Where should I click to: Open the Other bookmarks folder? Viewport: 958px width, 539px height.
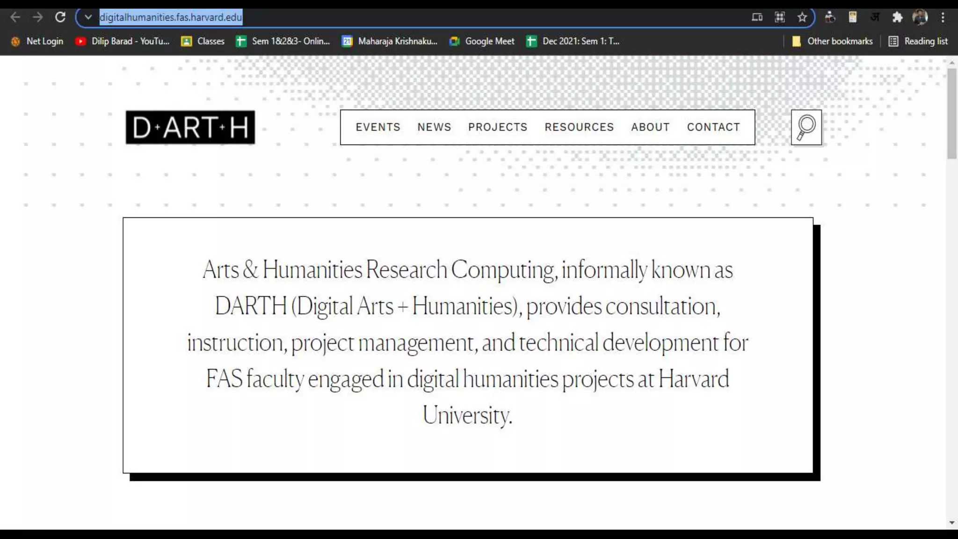click(833, 41)
